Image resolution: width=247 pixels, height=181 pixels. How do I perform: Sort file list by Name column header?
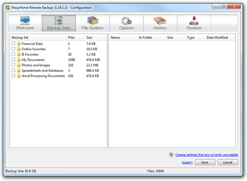coord(123,38)
